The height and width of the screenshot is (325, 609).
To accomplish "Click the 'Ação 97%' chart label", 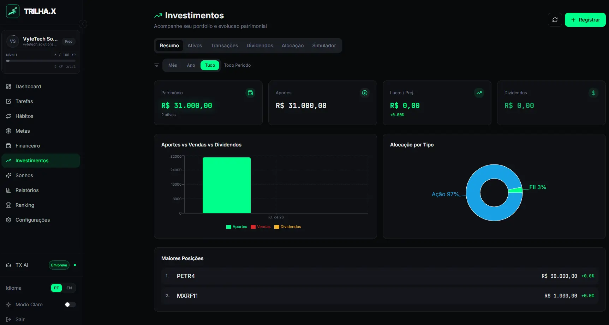I will coord(445,194).
